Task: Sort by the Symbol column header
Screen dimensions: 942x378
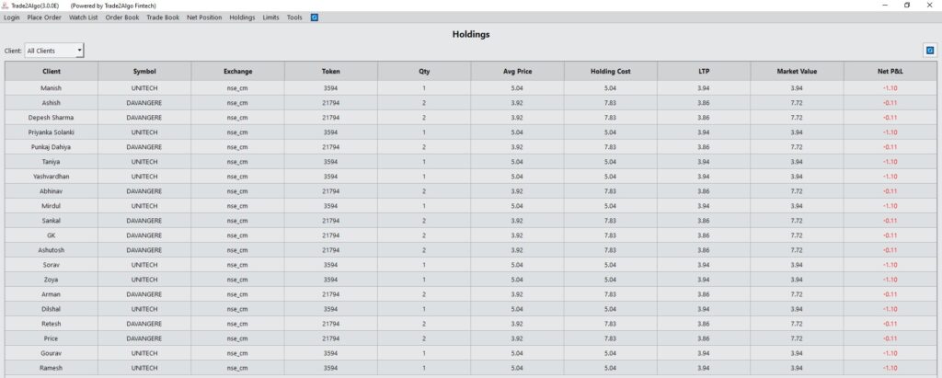Action: pos(144,71)
